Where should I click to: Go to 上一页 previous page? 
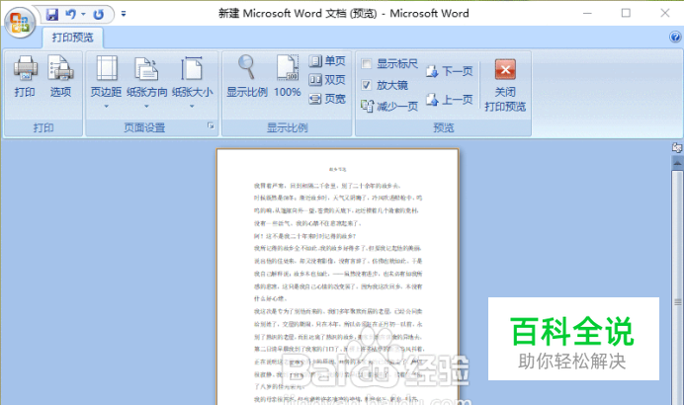point(450,100)
